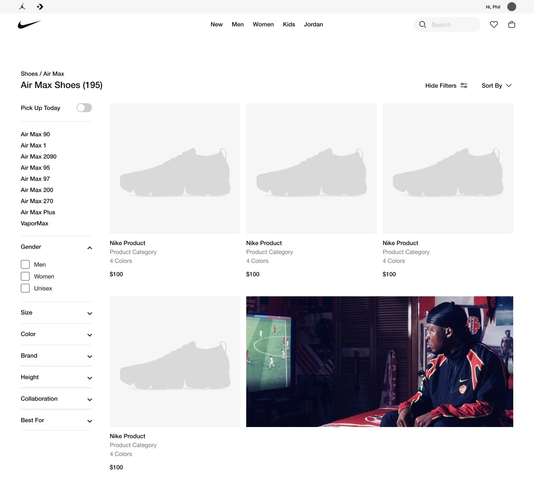Select the Air Max 1 category
534x479 pixels.
[x=33, y=145]
